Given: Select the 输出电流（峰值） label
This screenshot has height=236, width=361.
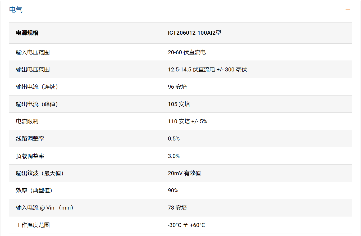Looking at the screenshot, I should [37, 104].
